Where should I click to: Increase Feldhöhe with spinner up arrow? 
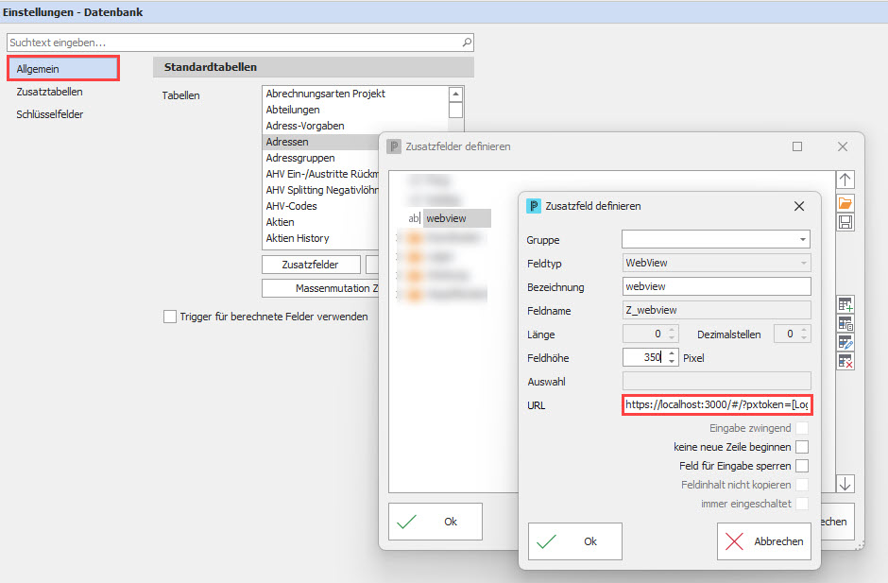672,353
